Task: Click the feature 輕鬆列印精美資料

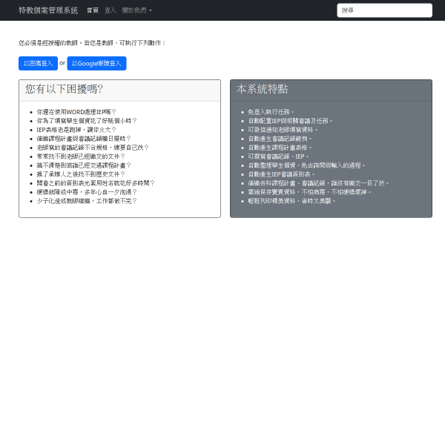Action: click(291, 201)
